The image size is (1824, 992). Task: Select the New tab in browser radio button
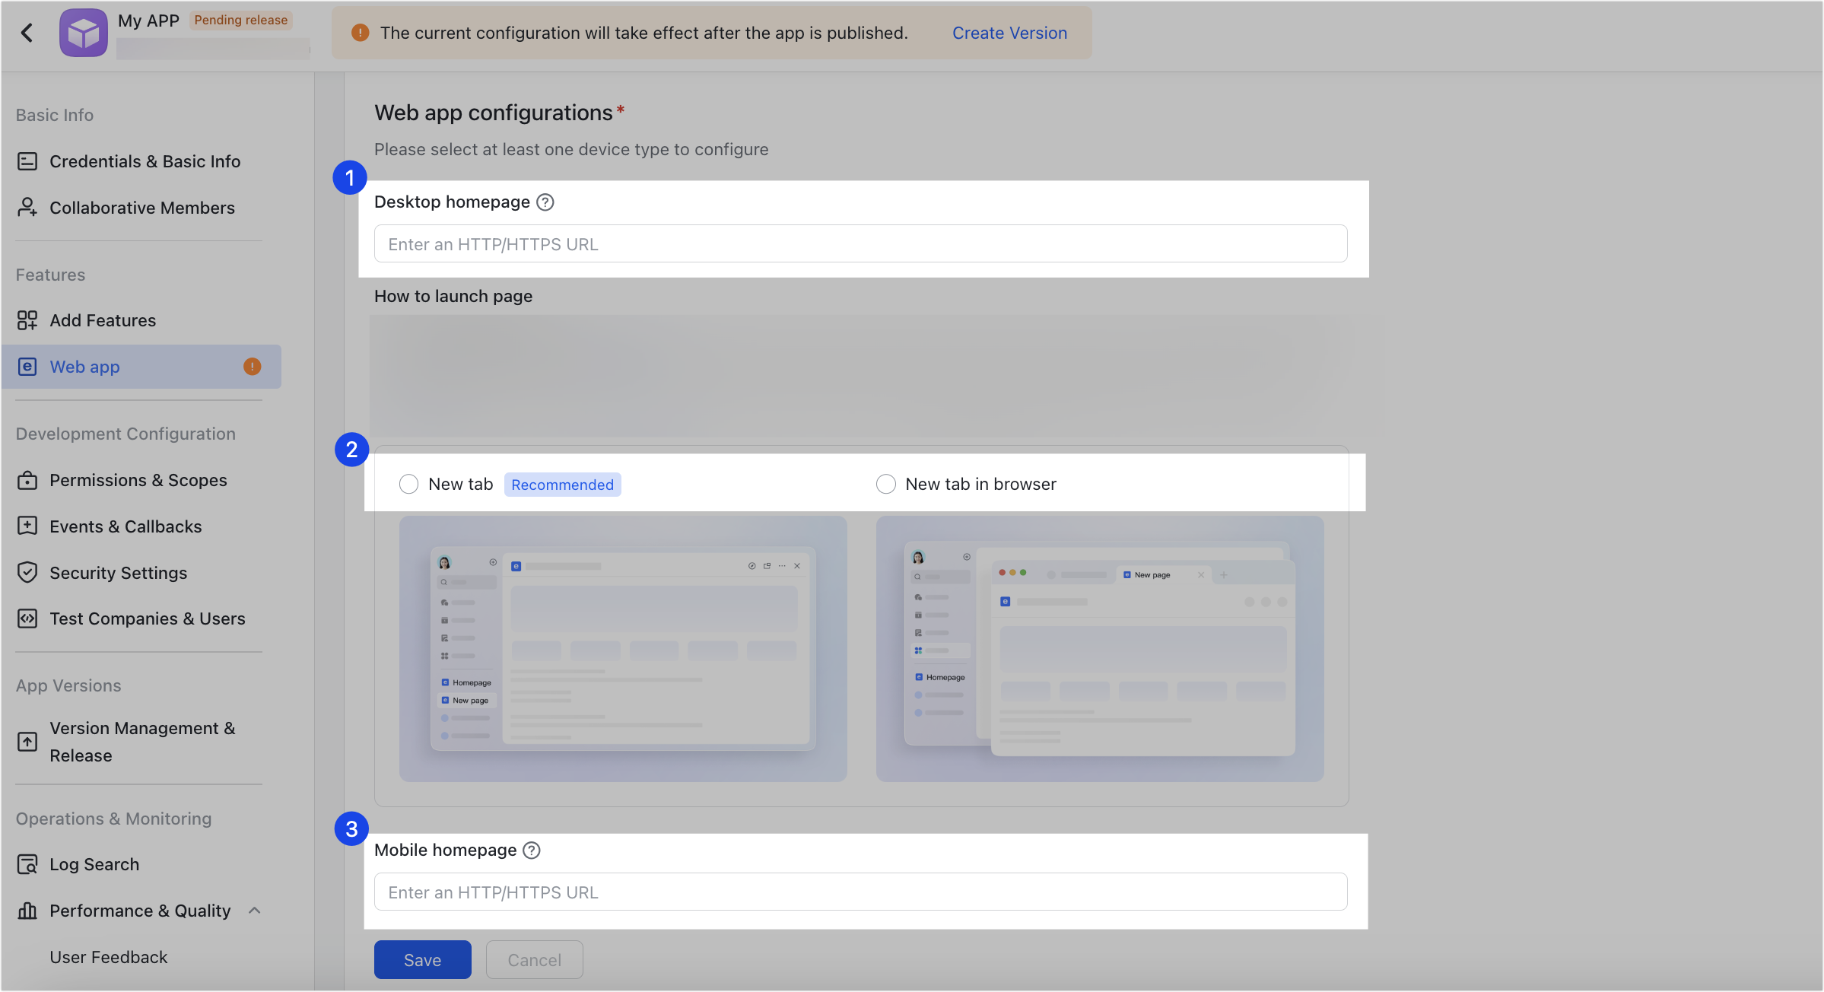tap(886, 485)
